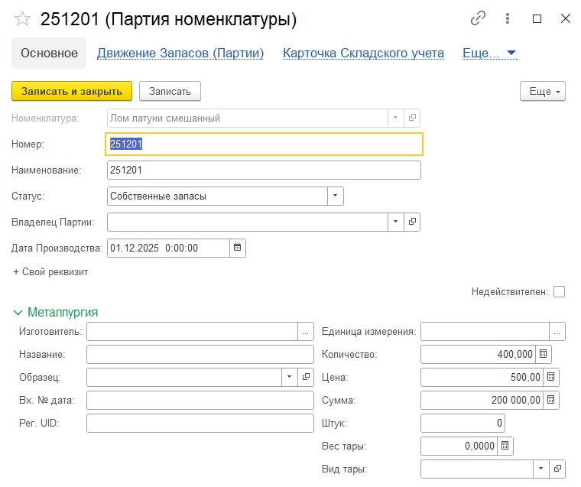
Task: Open Карточка Складского учета tab
Action: point(363,53)
